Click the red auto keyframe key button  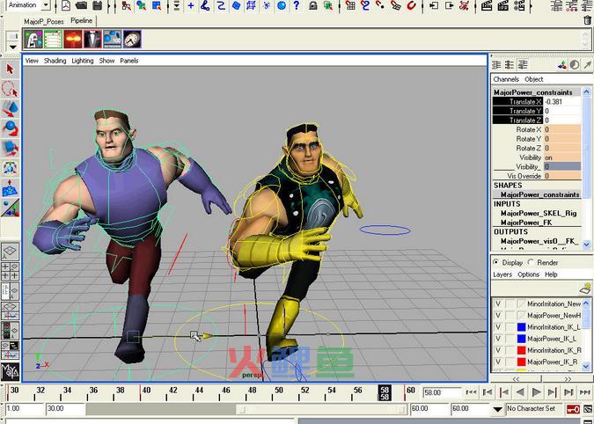[573, 409]
